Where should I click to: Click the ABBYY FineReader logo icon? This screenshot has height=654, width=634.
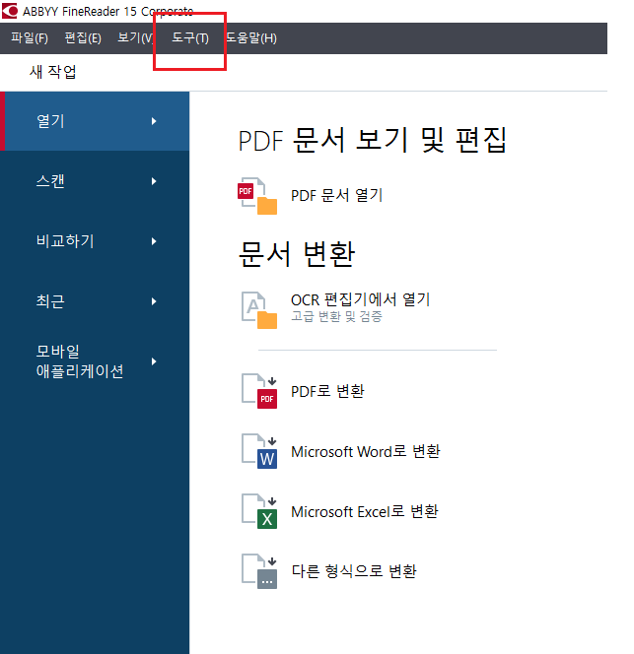(10, 11)
